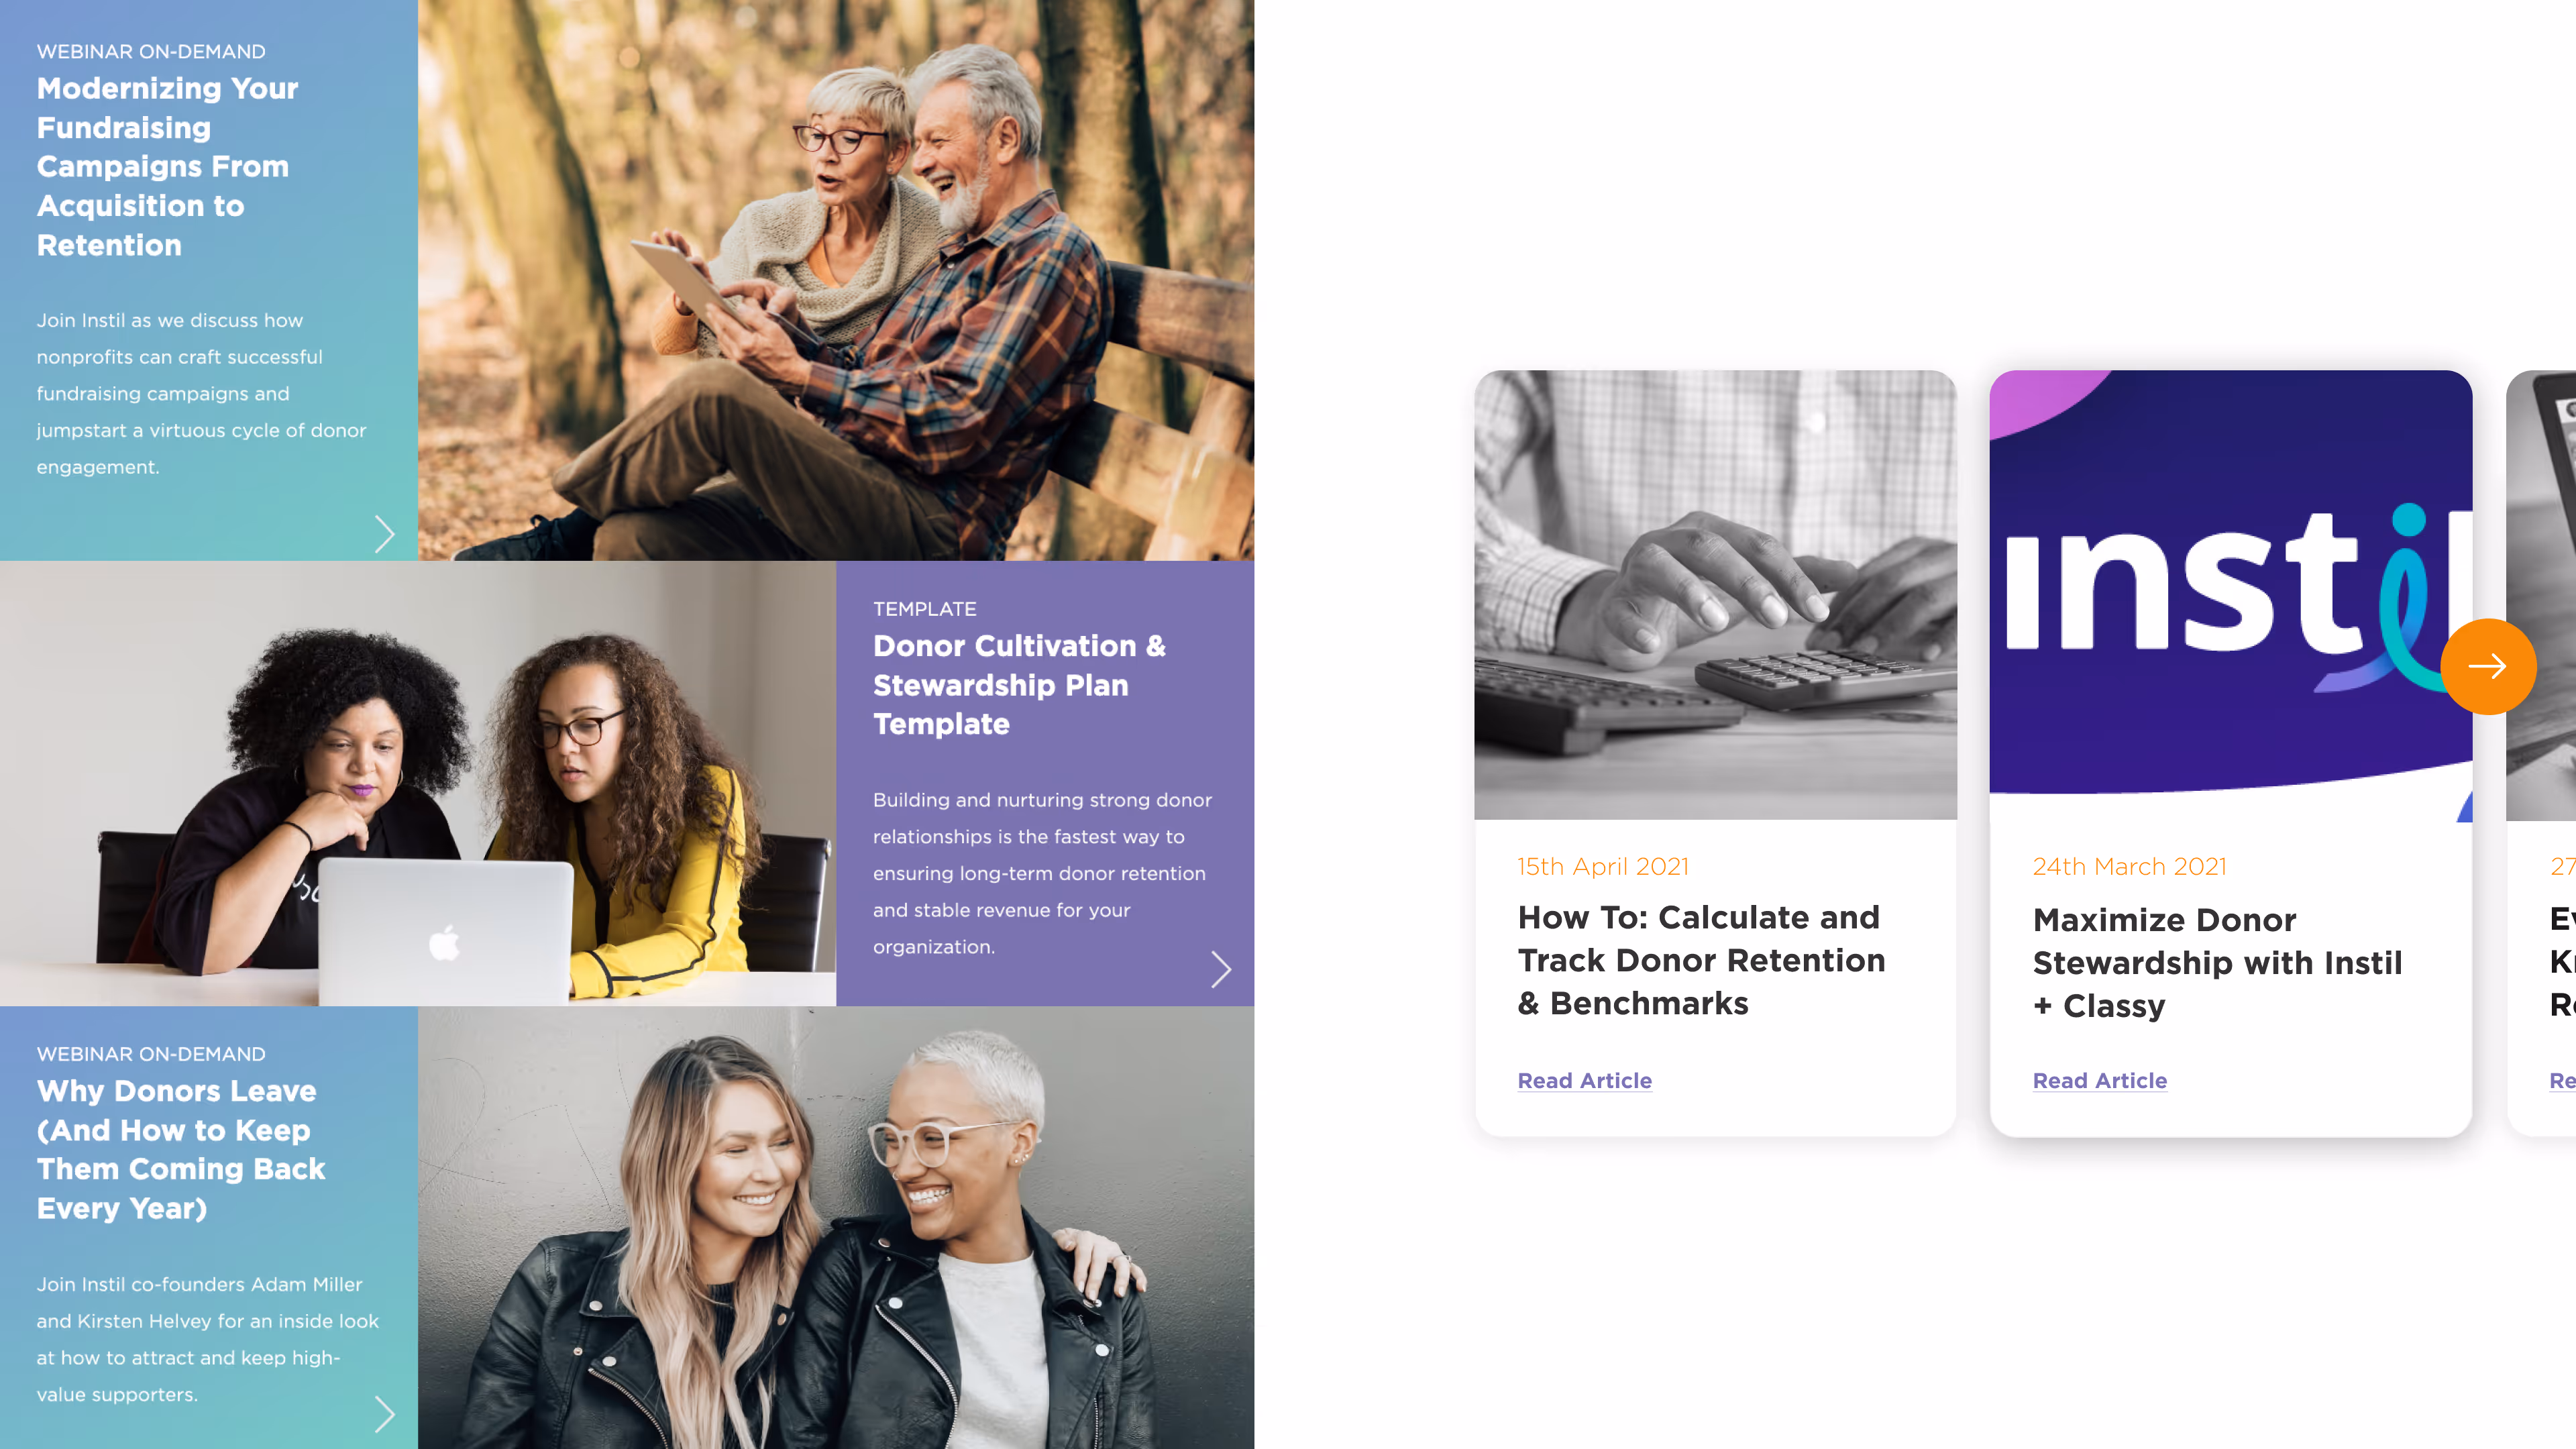Open Read Article under Donor Retention Benchmarks
This screenshot has height=1449, width=2576.
point(1584,1080)
